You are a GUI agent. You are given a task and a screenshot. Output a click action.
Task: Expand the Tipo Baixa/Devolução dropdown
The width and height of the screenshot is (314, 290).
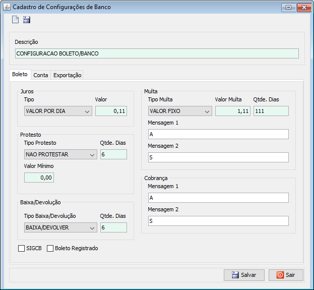(60, 227)
